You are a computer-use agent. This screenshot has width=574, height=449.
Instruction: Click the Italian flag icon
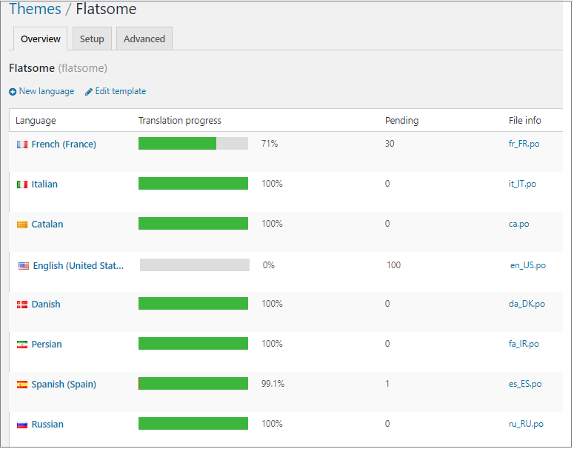coord(22,184)
